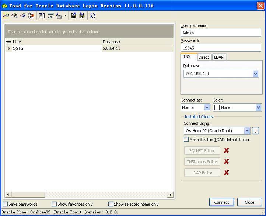Switch to the Direct tab

[204, 57]
